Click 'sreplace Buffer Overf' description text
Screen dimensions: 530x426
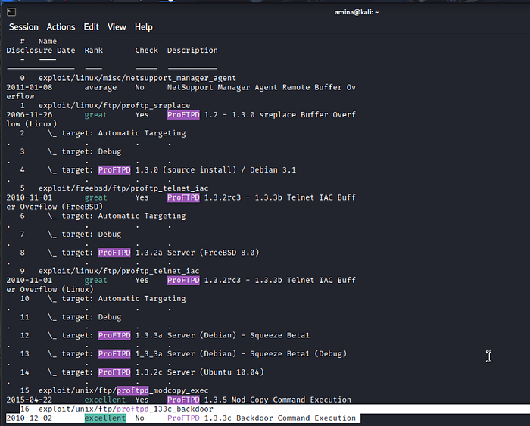coord(307,115)
